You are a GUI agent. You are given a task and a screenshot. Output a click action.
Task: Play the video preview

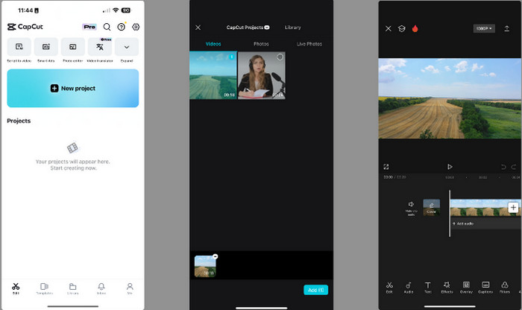coord(450,167)
